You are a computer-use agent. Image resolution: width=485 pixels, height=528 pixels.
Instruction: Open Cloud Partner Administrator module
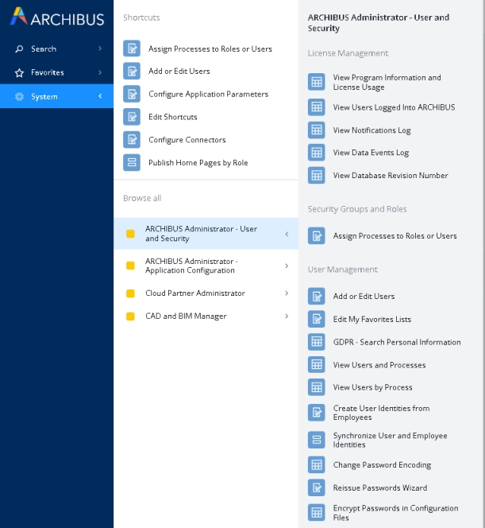pos(206,293)
